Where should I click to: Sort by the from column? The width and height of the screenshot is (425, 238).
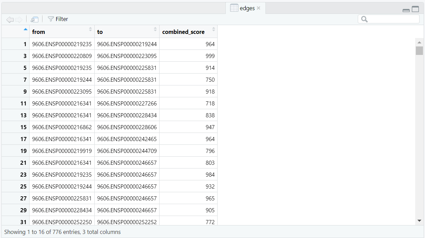coord(62,32)
